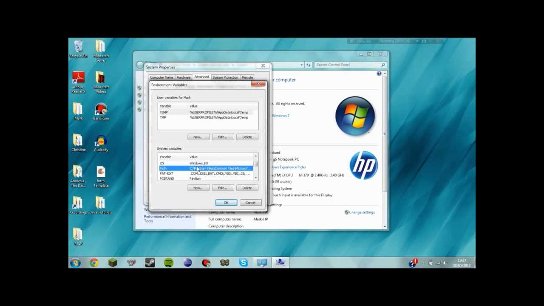
Task: Open Control Panel address bar dropdown arrow
Action: (302, 65)
